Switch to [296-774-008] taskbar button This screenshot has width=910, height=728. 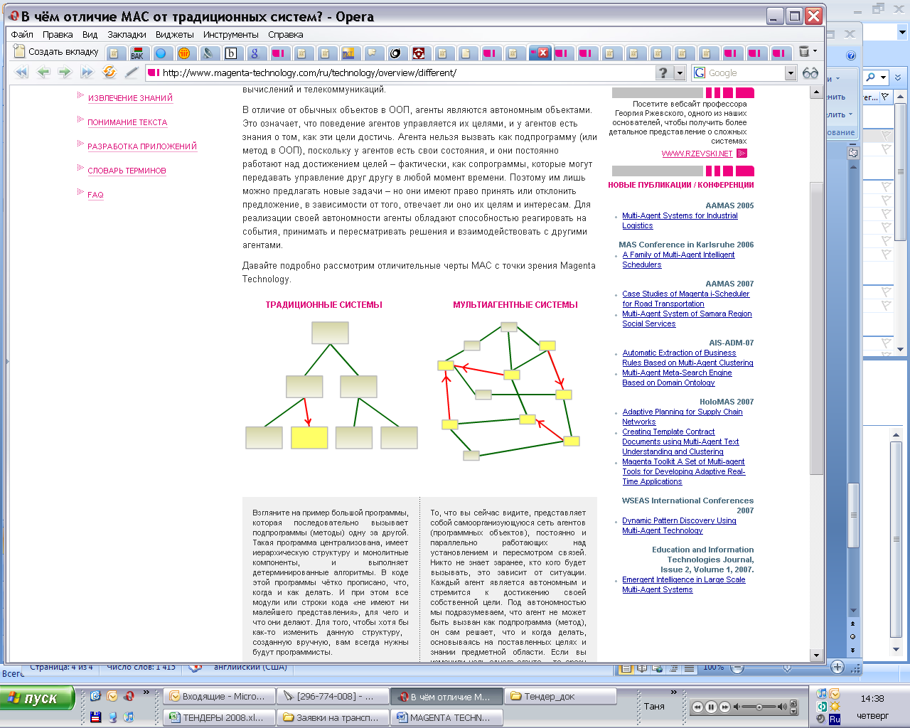(333, 697)
